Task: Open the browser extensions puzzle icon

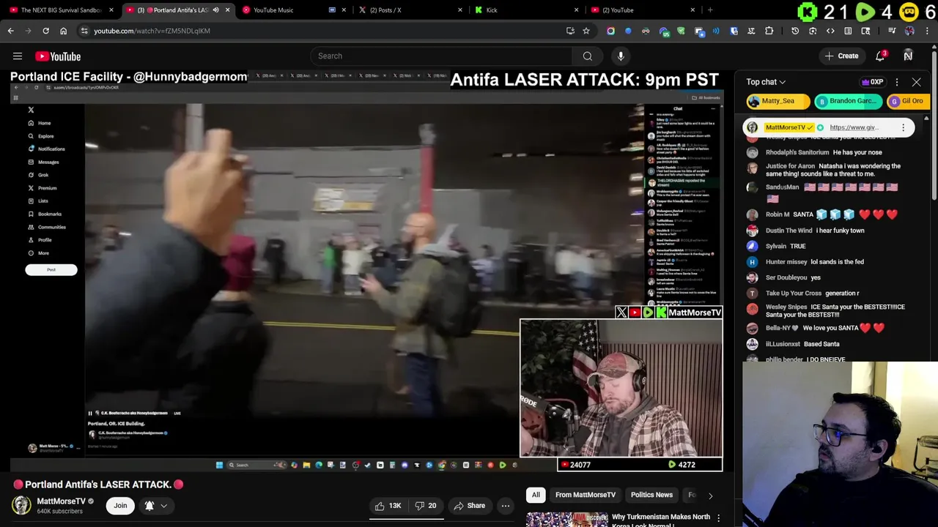Action: click(769, 31)
